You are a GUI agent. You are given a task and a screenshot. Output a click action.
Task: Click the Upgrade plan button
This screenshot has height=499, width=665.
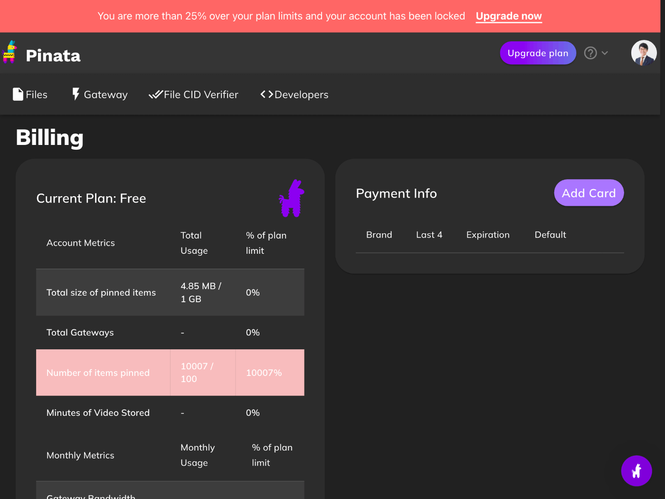coord(538,53)
